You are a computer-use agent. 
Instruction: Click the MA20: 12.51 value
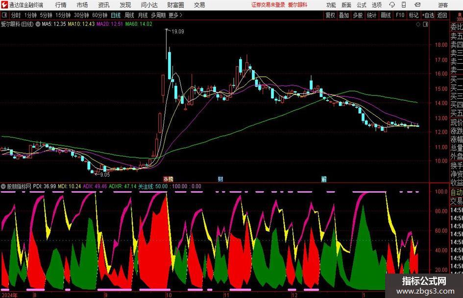[110, 24]
